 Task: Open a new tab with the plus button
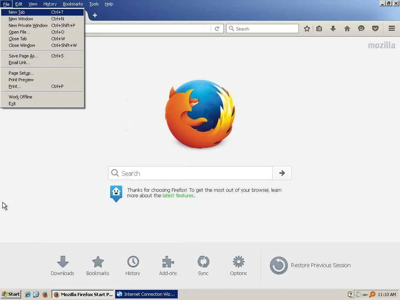point(95,15)
